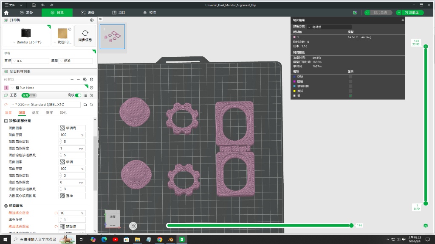
Task: Check the display box for the cyan option row
Action: (350, 86)
